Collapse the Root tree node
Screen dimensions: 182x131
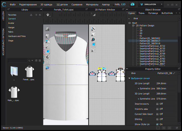coord(130,23)
